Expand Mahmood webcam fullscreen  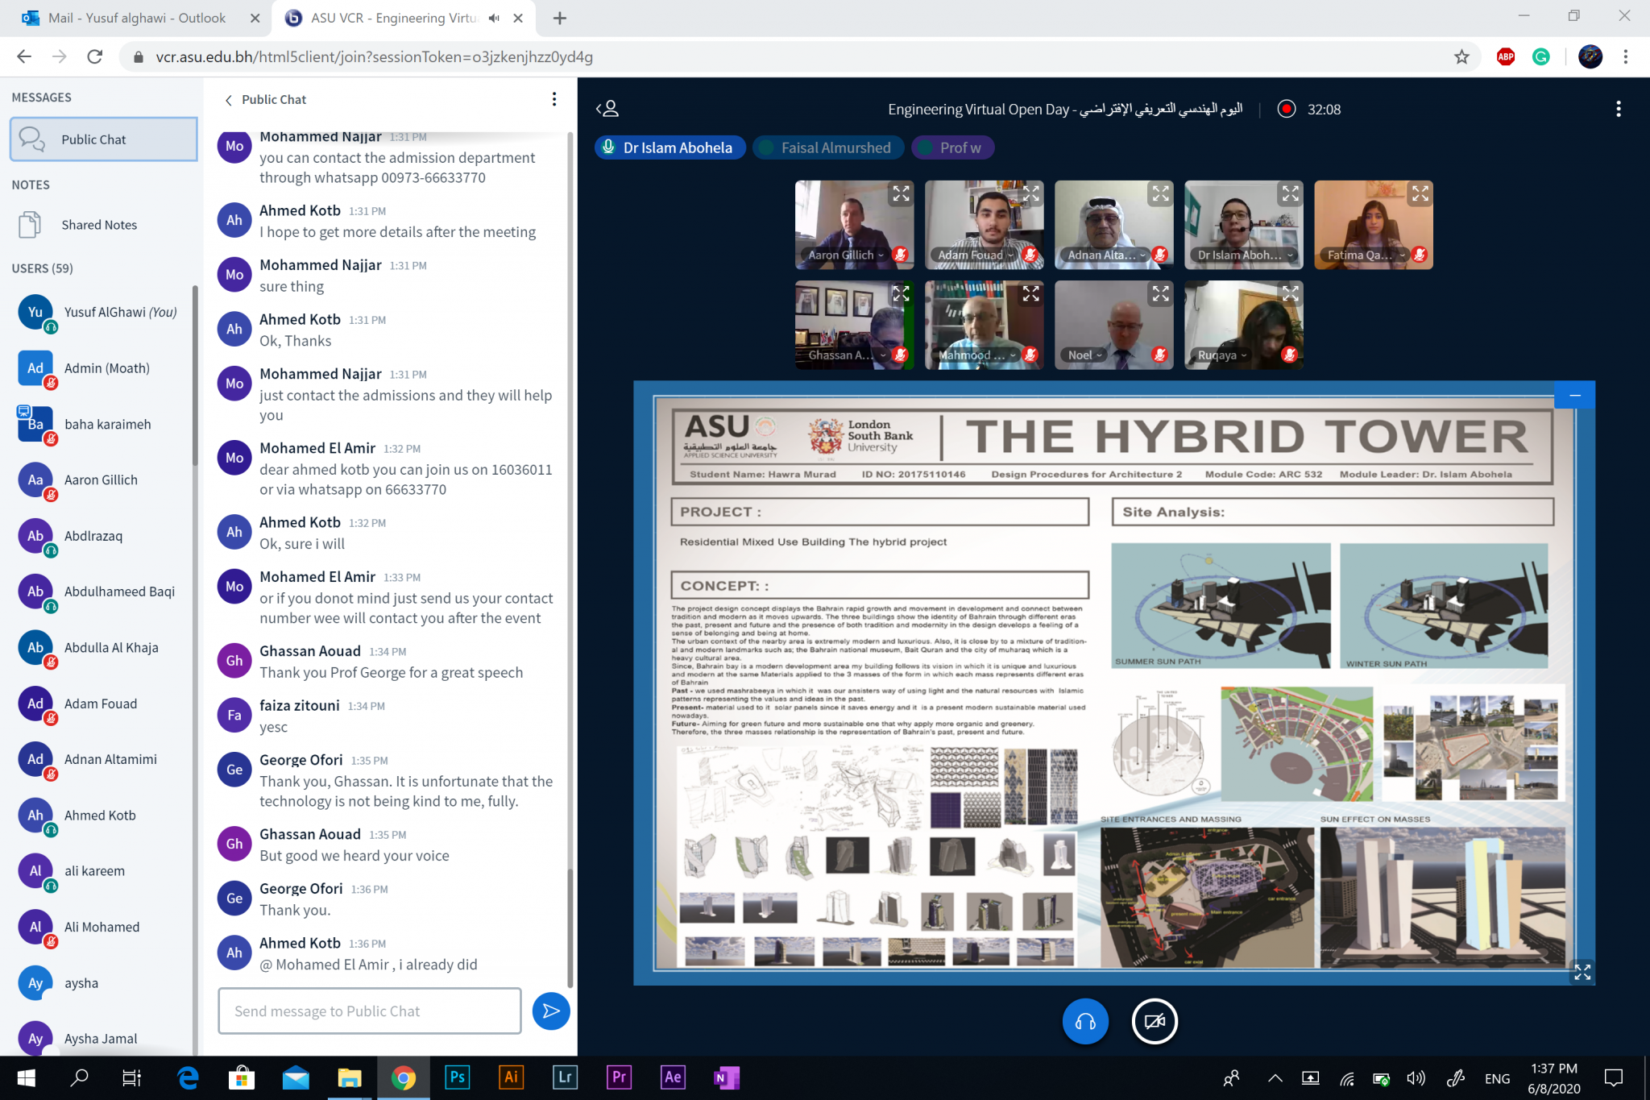1031,293
